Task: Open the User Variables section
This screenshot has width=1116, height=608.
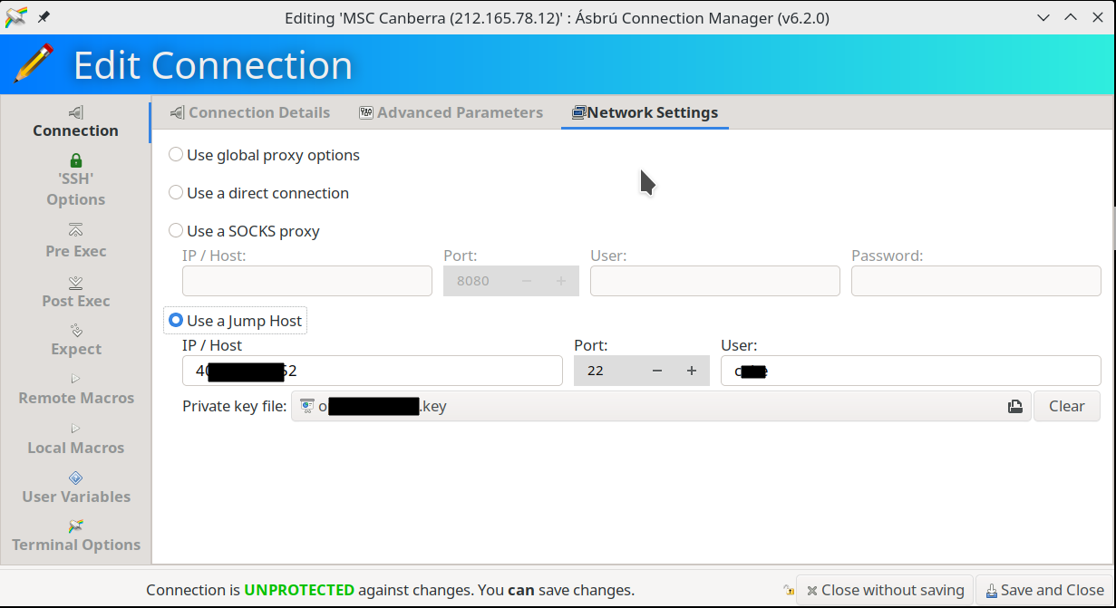Action: (75, 488)
